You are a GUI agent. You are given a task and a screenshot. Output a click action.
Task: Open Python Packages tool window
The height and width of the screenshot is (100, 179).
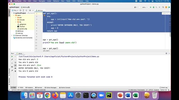click(x=50, y=88)
